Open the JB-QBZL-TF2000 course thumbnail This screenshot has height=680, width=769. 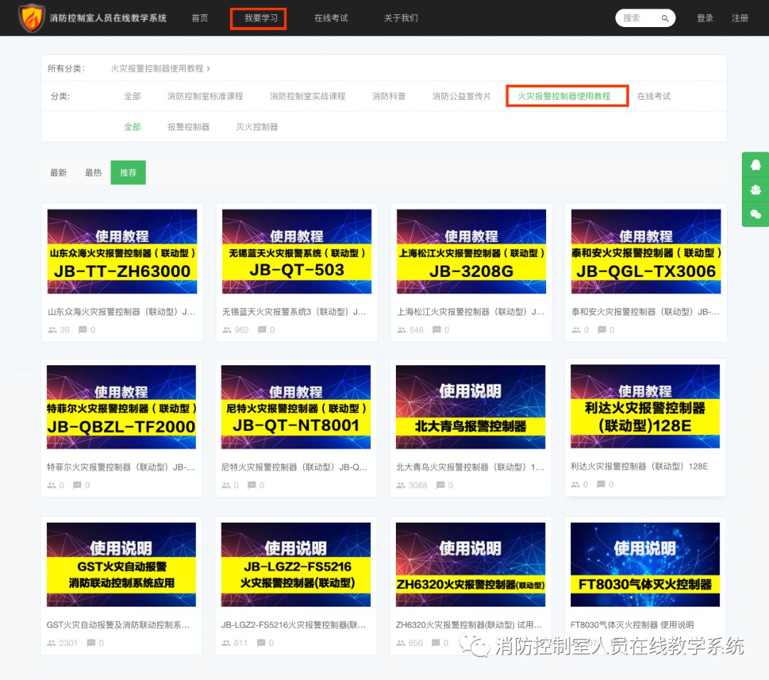(121, 407)
